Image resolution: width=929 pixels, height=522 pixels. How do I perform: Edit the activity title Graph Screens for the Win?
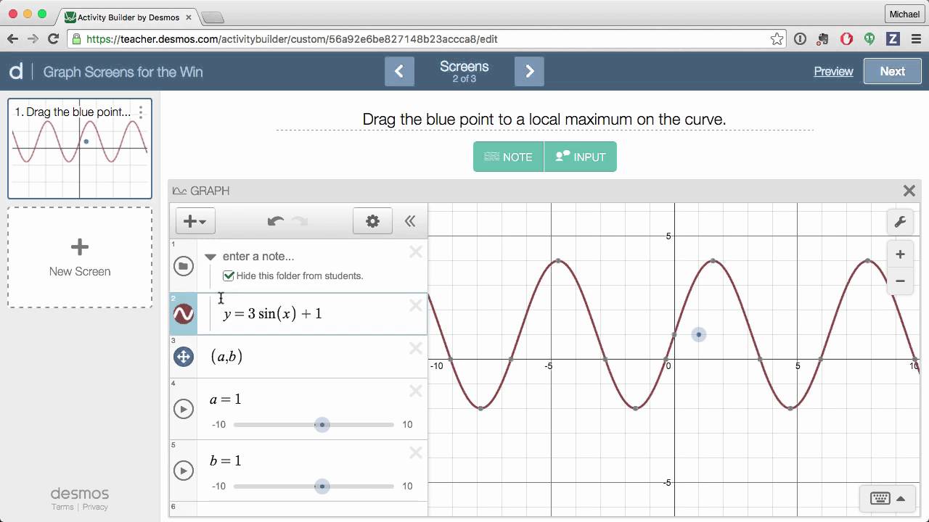(x=123, y=72)
